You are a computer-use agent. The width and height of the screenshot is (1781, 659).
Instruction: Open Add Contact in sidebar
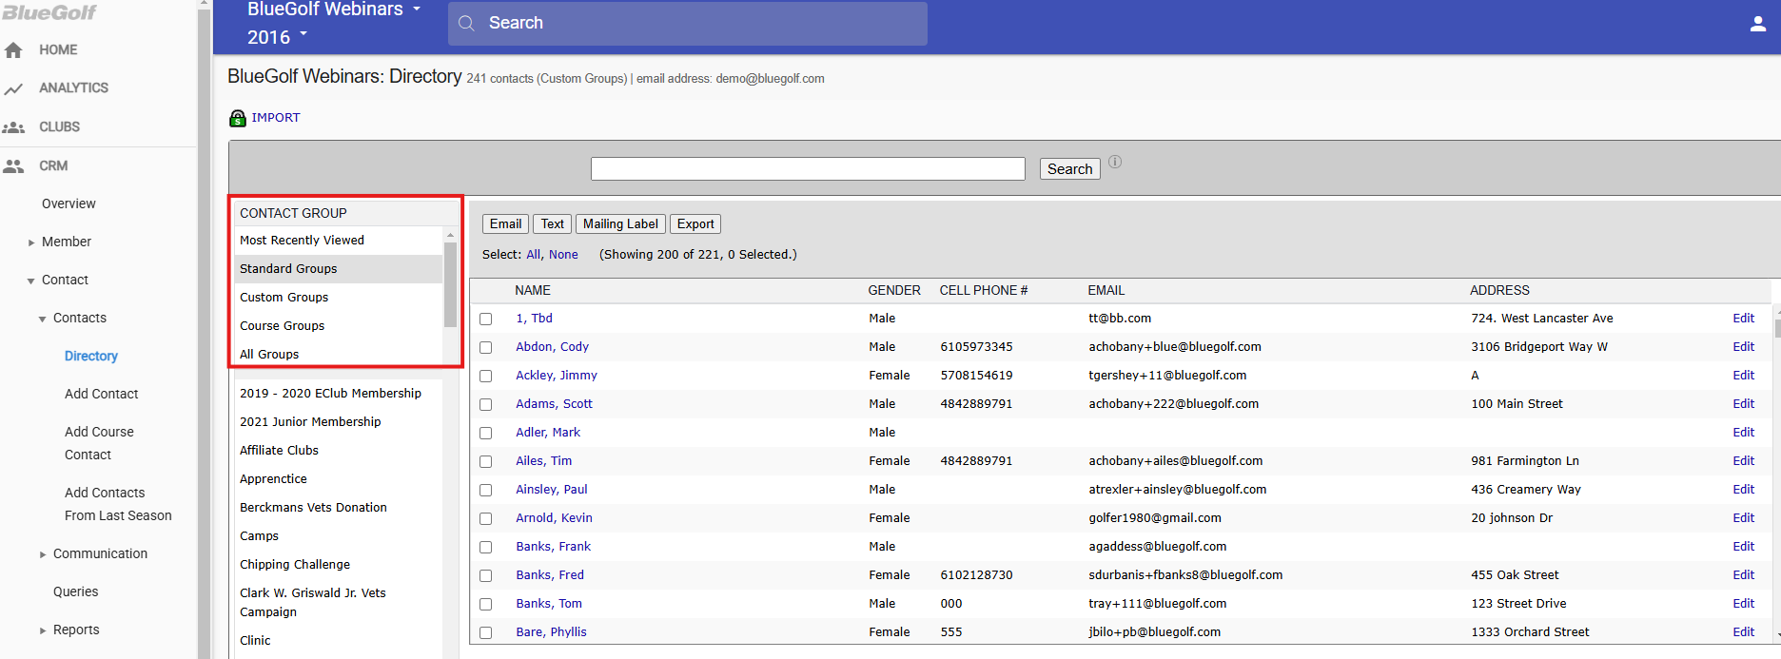click(x=101, y=394)
